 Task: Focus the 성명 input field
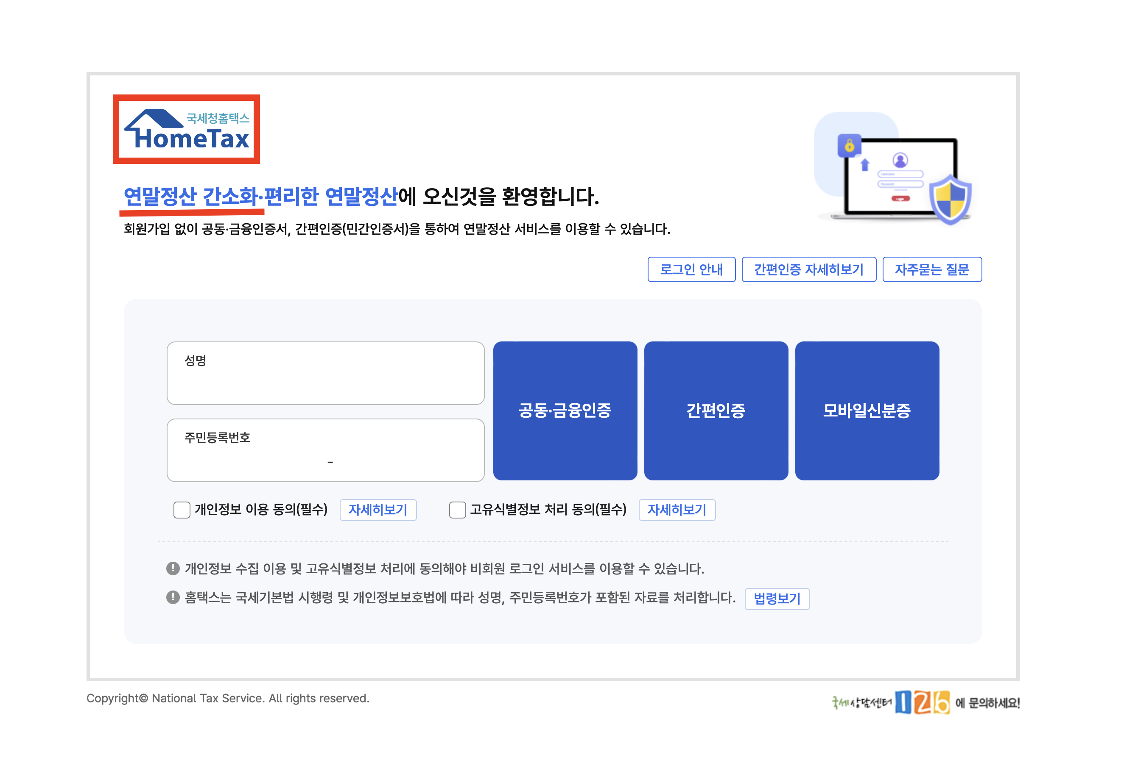pos(325,384)
